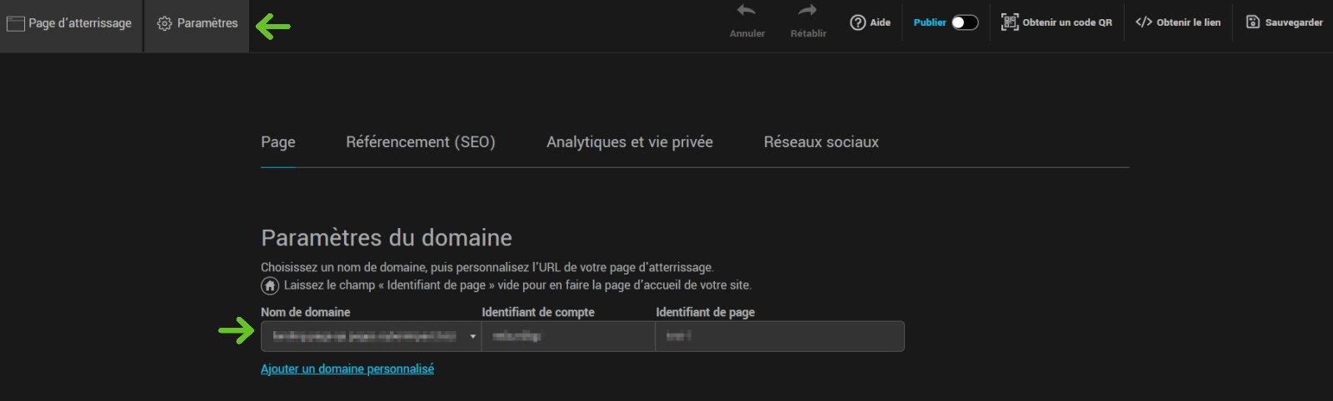Redo with the Rétablir arrow

coord(807,12)
